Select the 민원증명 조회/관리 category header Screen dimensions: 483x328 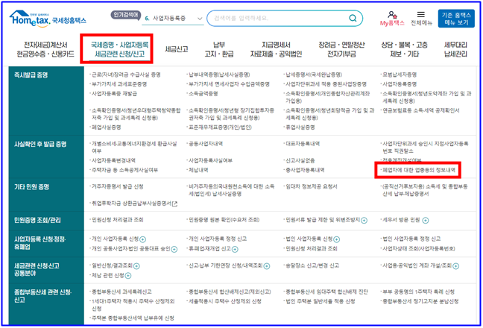(x=37, y=220)
